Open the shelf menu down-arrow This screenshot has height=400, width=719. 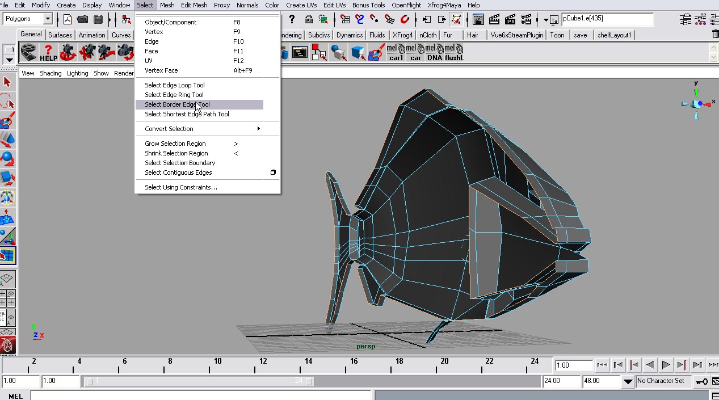pos(9,59)
